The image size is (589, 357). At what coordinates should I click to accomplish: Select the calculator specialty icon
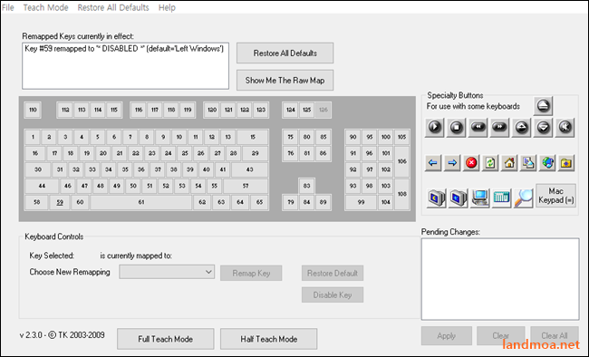501,198
